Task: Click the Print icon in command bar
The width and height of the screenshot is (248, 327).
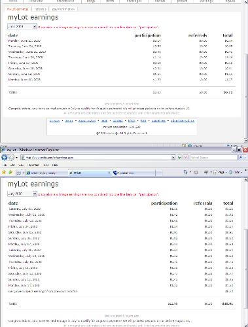Action: [x=205, y=172]
